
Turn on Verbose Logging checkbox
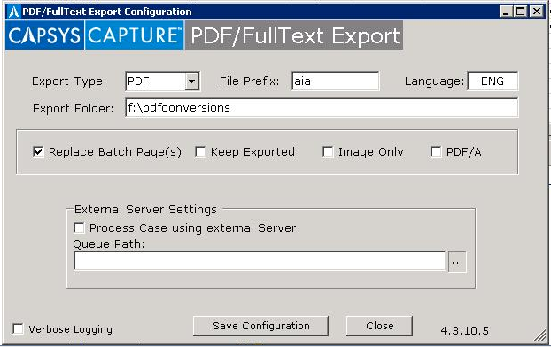pyautogui.click(x=18, y=329)
